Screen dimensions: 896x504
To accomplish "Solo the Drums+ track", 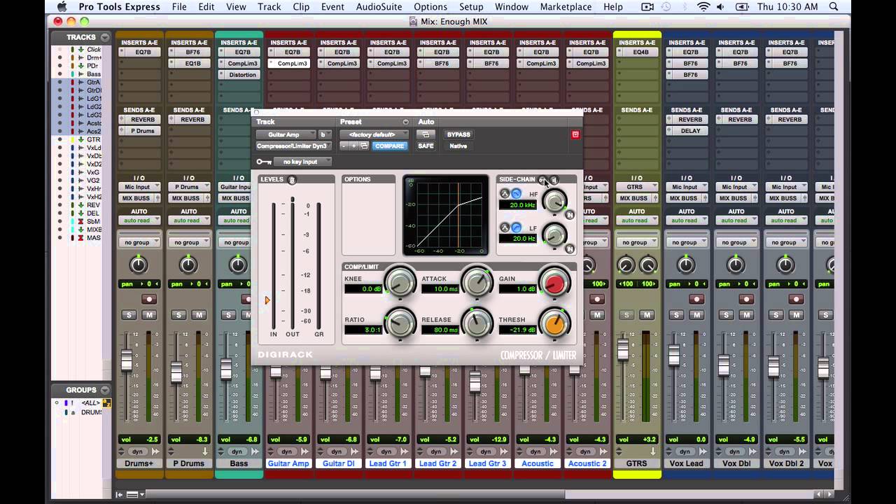I will (x=129, y=315).
